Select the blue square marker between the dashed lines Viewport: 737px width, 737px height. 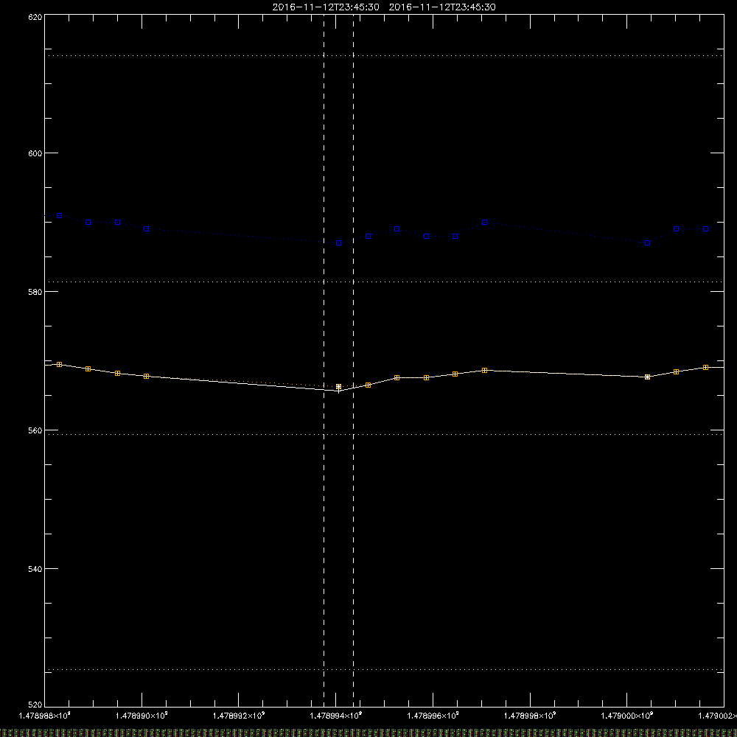point(339,243)
